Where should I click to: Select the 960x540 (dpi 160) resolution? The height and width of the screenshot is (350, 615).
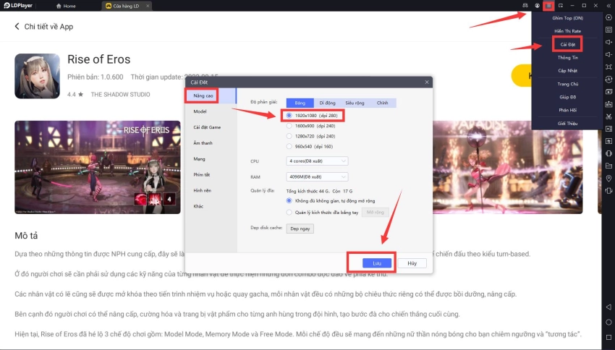click(310, 146)
